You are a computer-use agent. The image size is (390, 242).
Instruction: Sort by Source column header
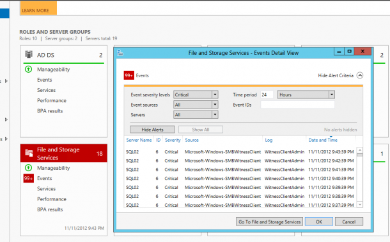coord(192,140)
